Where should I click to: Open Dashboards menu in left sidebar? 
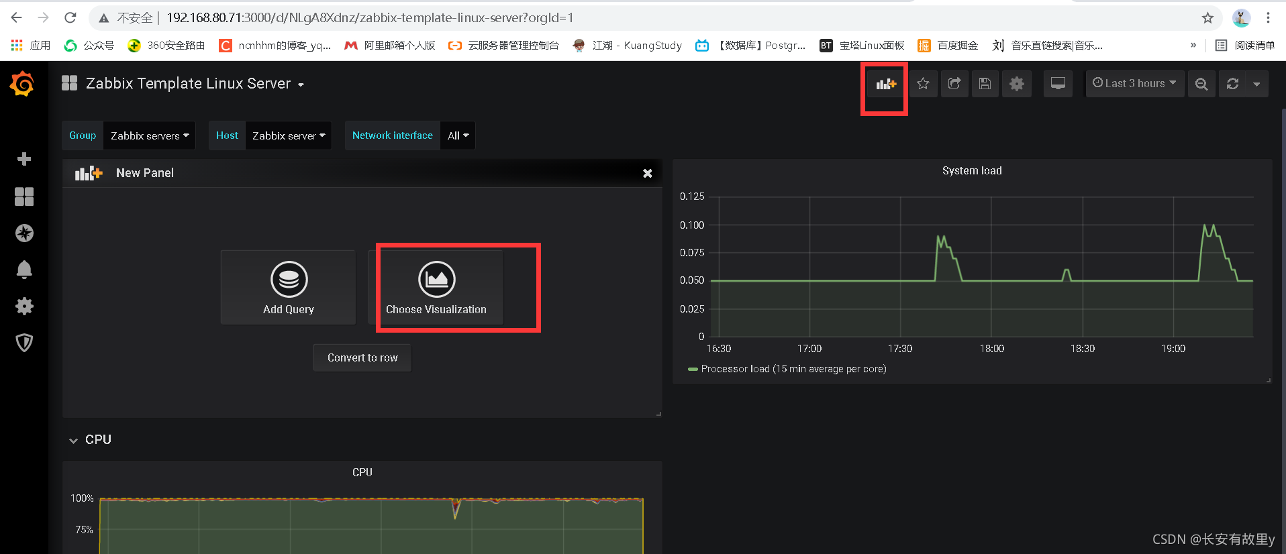click(24, 197)
